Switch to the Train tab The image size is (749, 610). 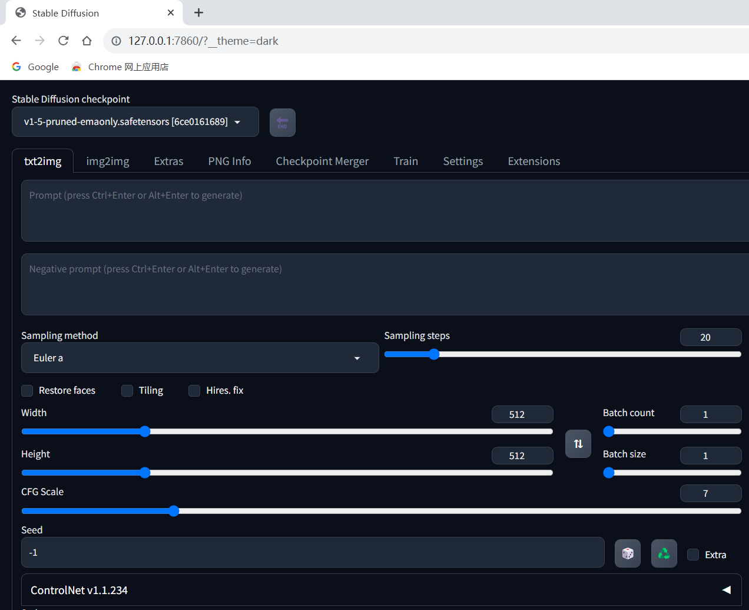(x=406, y=161)
